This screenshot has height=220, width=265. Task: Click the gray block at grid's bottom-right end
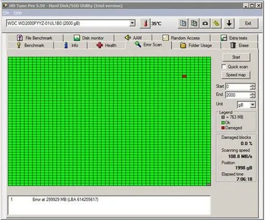point(209,185)
